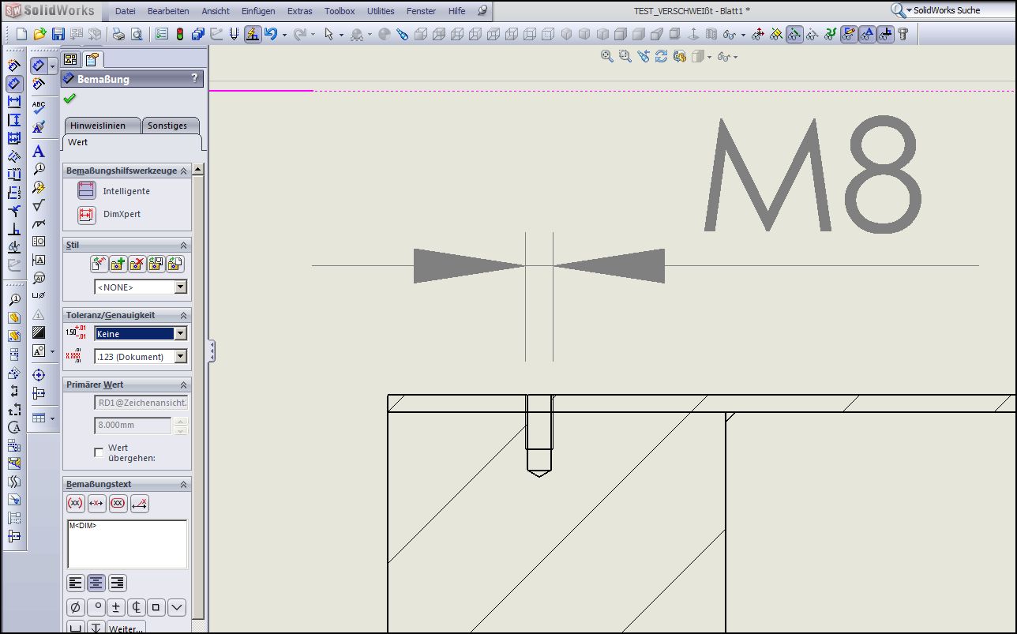Click the rebuild traffic light icon
Screen dimensions: 1017x634
(179, 34)
